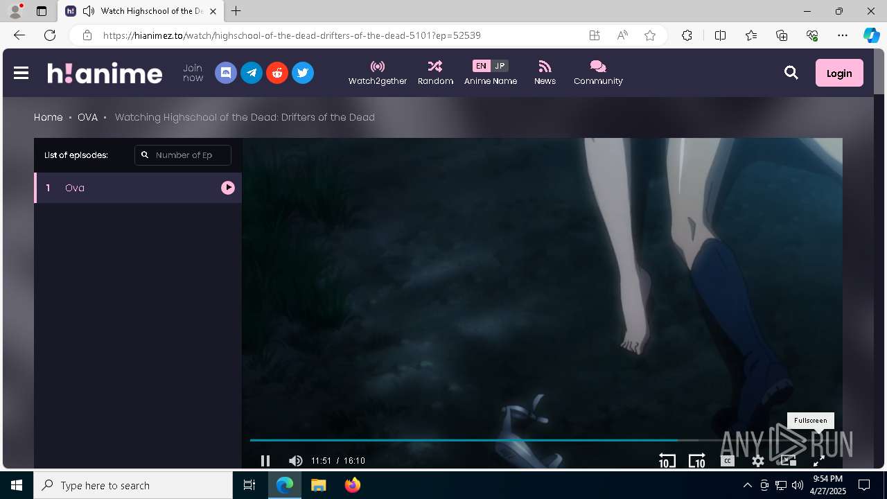
Task: Open Copilot sidebar
Action: click(x=871, y=35)
